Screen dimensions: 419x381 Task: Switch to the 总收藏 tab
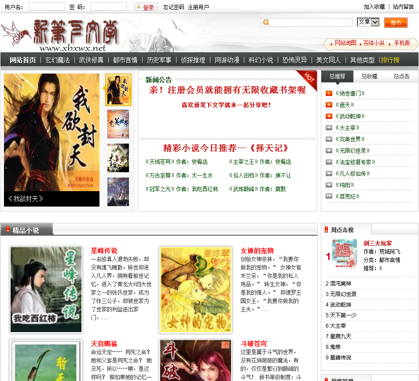[369, 77]
